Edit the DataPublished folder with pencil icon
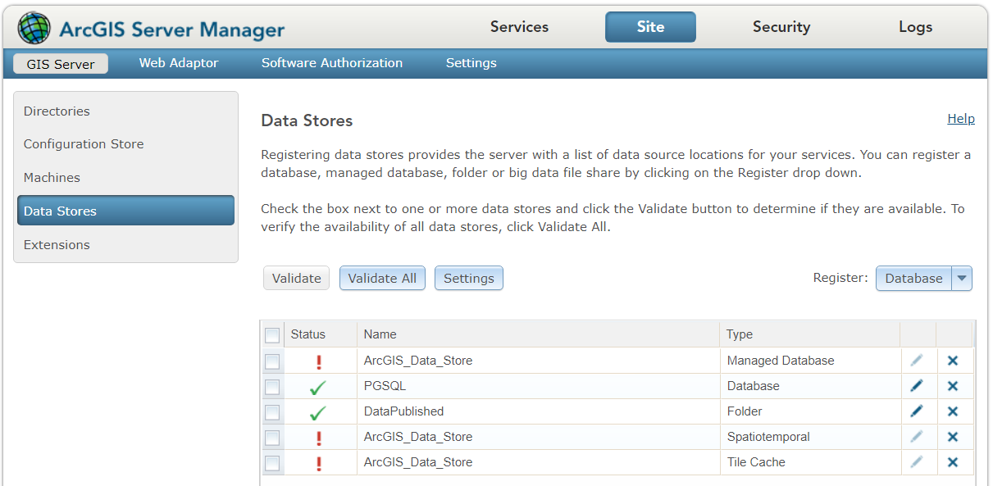Viewport: 993px width, 486px height. pos(917,411)
